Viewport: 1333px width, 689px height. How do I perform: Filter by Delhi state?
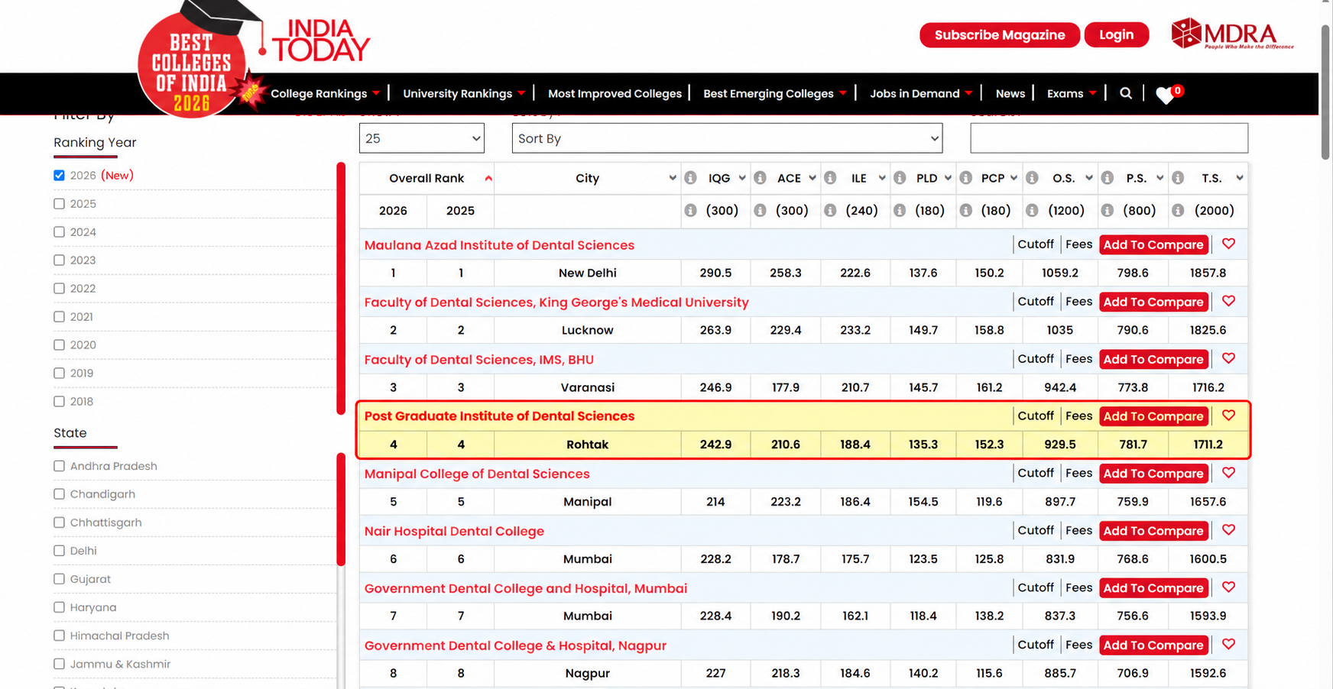[59, 551]
